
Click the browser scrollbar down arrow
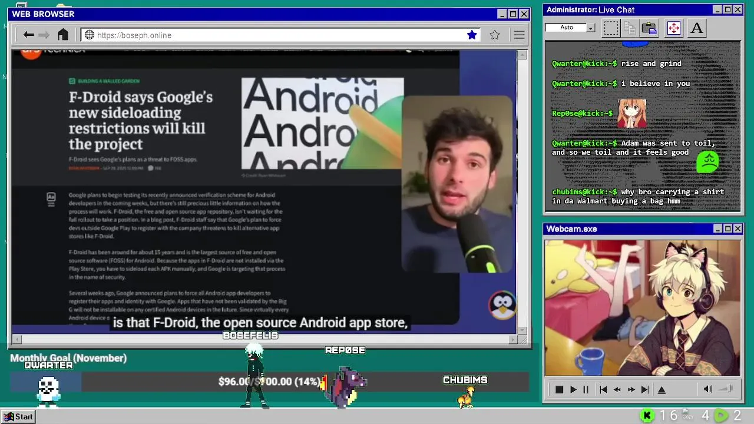522,330
